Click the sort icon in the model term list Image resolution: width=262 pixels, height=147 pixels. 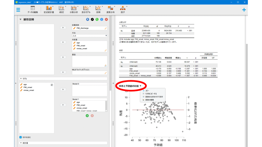click(x=52, y=85)
